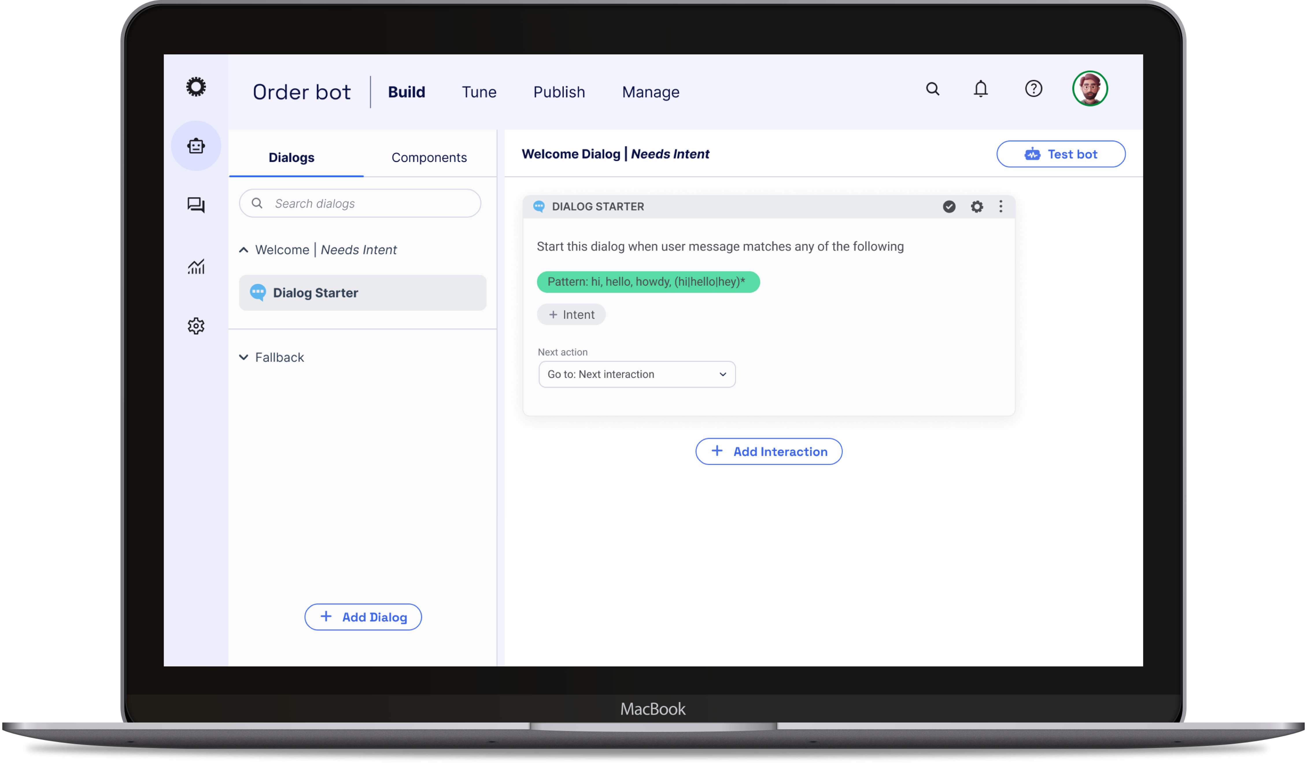Open the Next action dropdown

(636, 374)
